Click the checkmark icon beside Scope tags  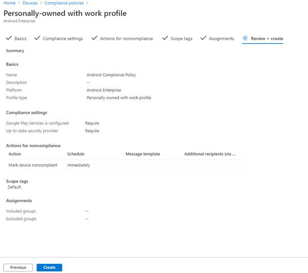click(165, 38)
